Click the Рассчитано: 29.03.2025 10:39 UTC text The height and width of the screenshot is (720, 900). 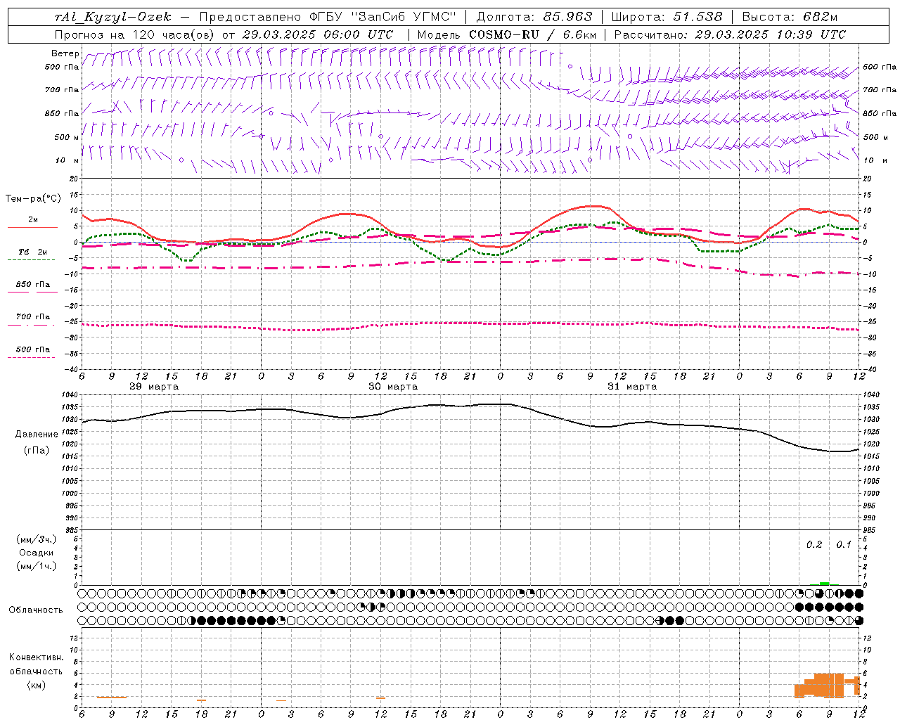(730, 34)
